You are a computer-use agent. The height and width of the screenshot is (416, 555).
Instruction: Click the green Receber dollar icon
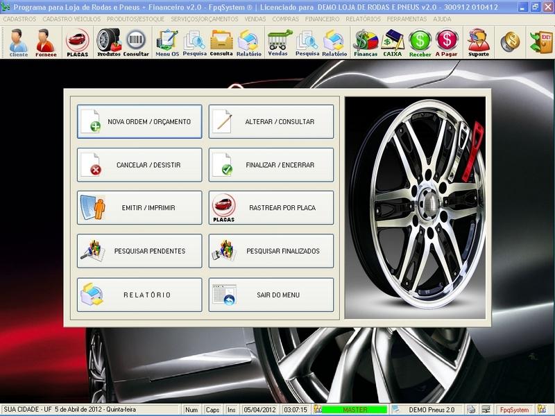(x=420, y=43)
